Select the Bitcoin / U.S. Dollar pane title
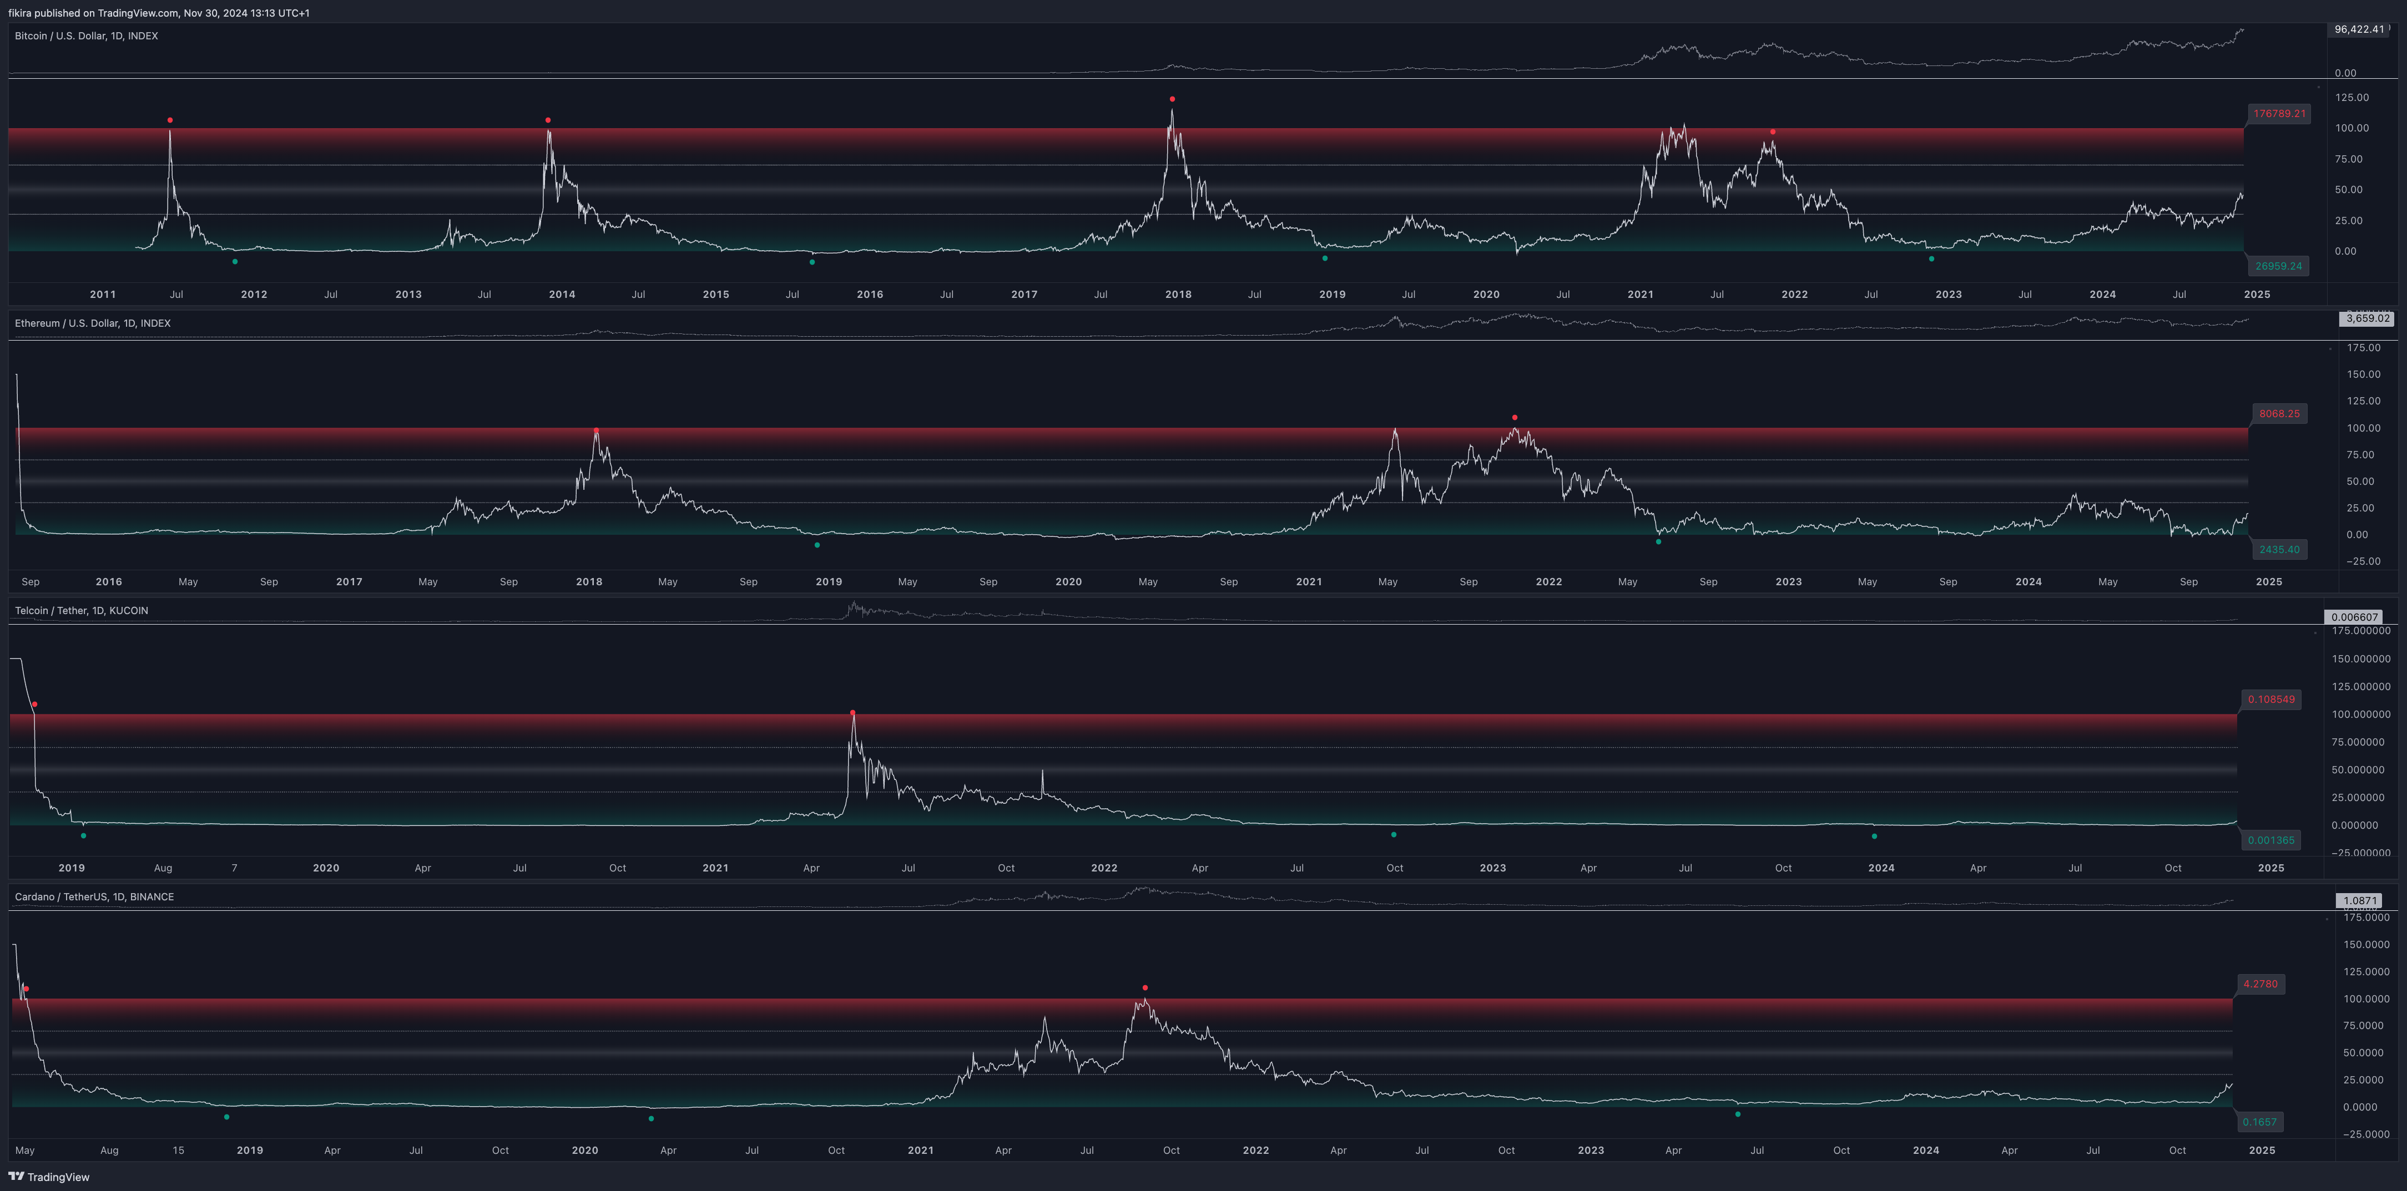The width and height of the screenshot is (2407, 1191). click(86, 36)
